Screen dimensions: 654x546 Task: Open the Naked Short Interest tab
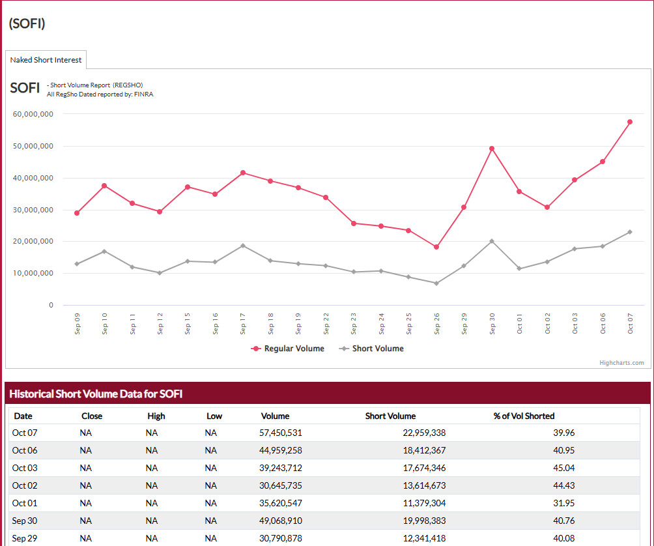(x=46, y=60)
